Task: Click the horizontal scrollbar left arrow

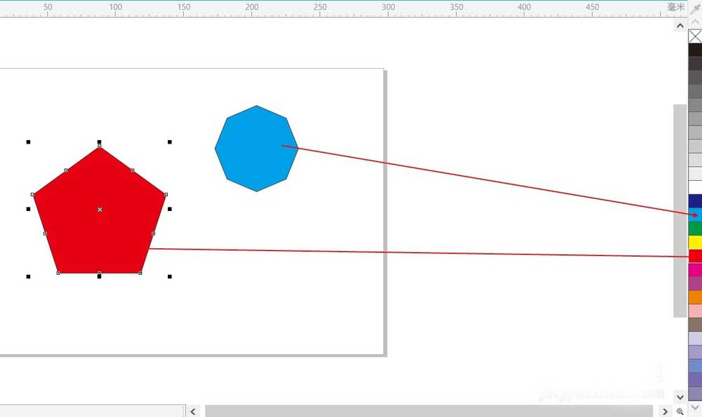Action: click(x=193, y=411)
